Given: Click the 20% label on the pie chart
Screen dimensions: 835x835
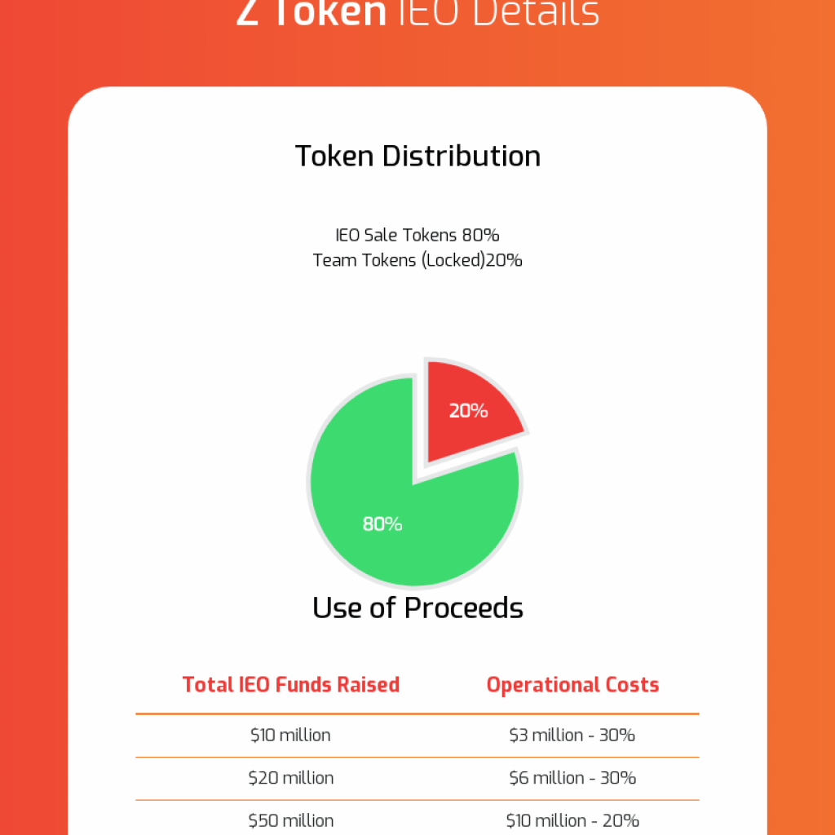Looking at the screenshot, I should (x=468, y=411).
